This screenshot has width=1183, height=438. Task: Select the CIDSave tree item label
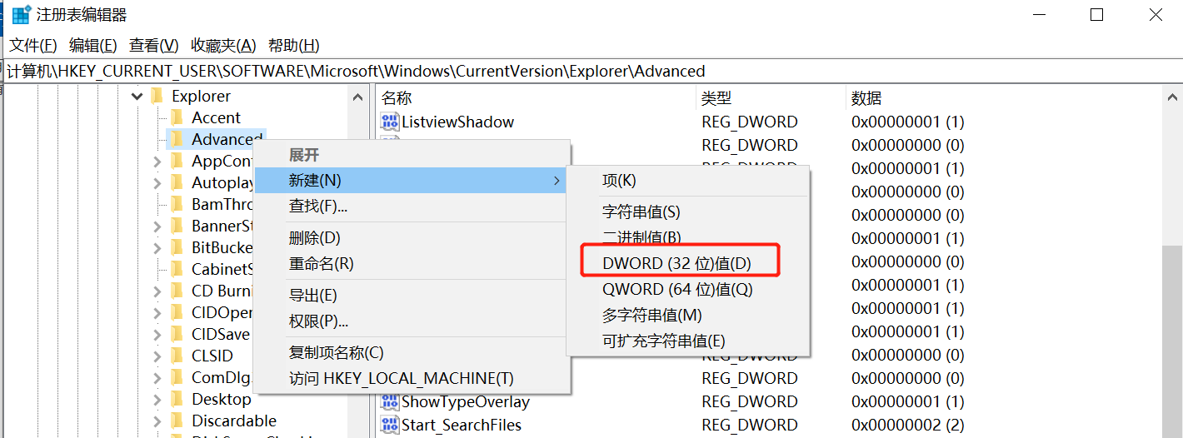tap(221, 334)
